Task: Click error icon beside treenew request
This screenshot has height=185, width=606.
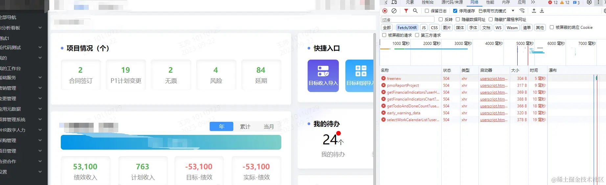Action: (384, 79)
